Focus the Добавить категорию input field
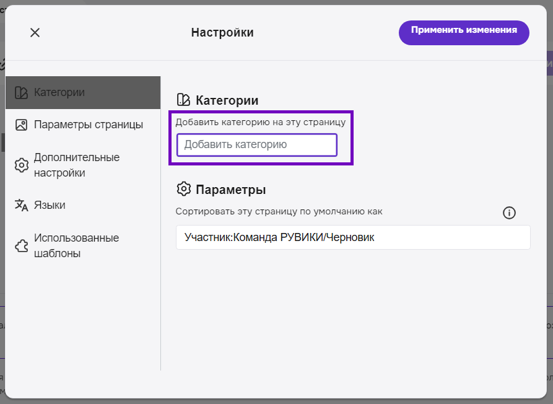553x404 pixels. click(256, 145)
